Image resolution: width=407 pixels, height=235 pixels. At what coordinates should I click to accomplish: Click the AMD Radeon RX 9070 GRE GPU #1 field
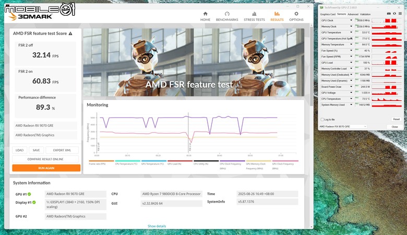(x=76, y=194)
